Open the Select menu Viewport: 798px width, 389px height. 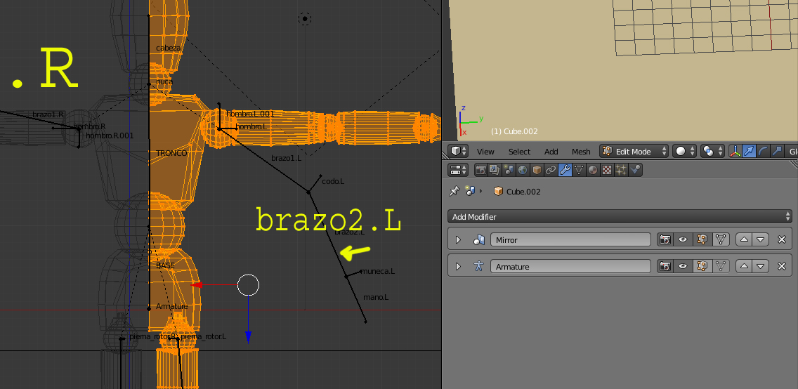[519, 152]
